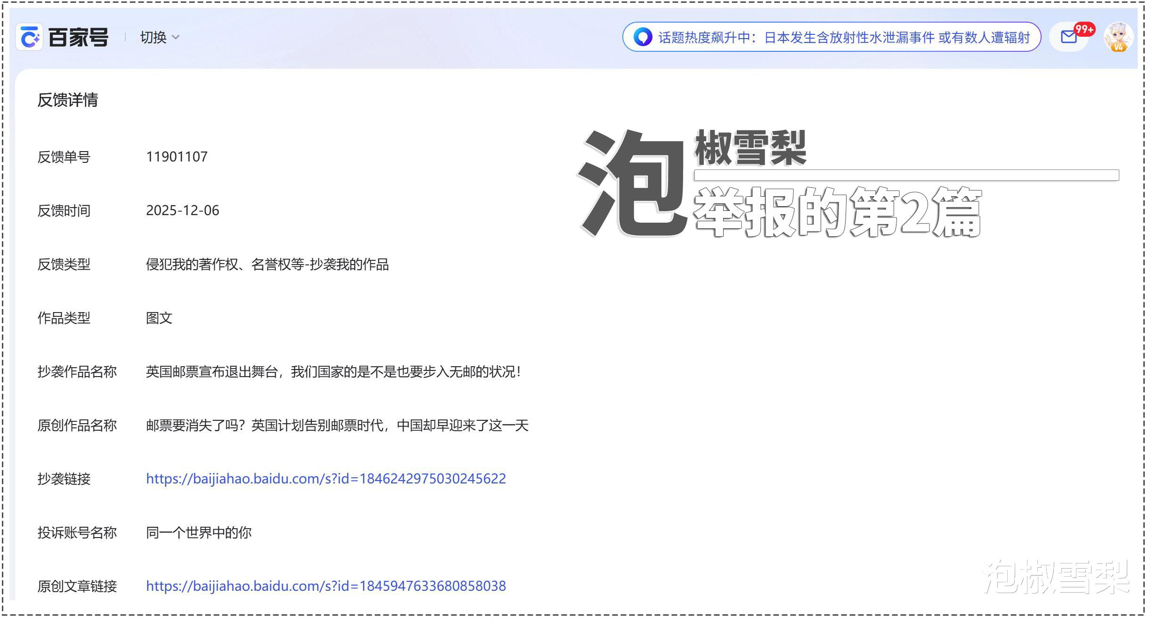
Task: Click the work type value 图文
Action: tap(159, 318)
